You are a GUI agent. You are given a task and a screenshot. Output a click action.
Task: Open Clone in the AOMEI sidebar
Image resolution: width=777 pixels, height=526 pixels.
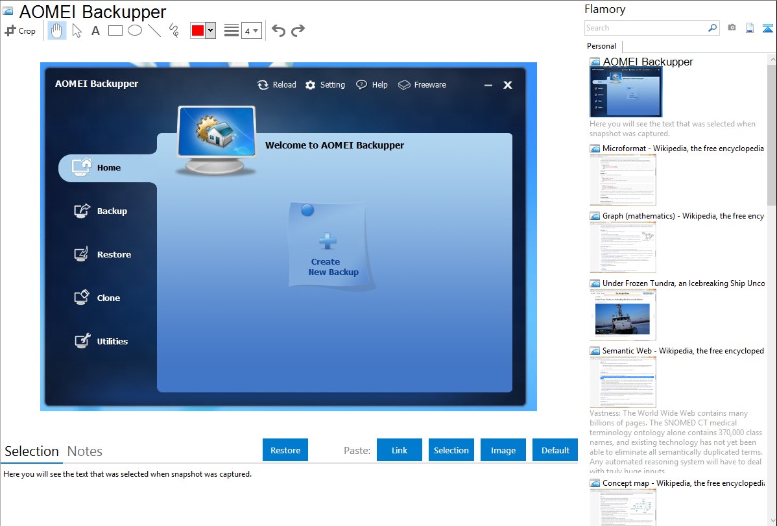[x=97, y=298]
